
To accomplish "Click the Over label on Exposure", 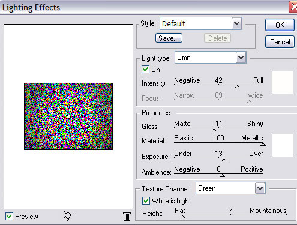I will (256, 154).
